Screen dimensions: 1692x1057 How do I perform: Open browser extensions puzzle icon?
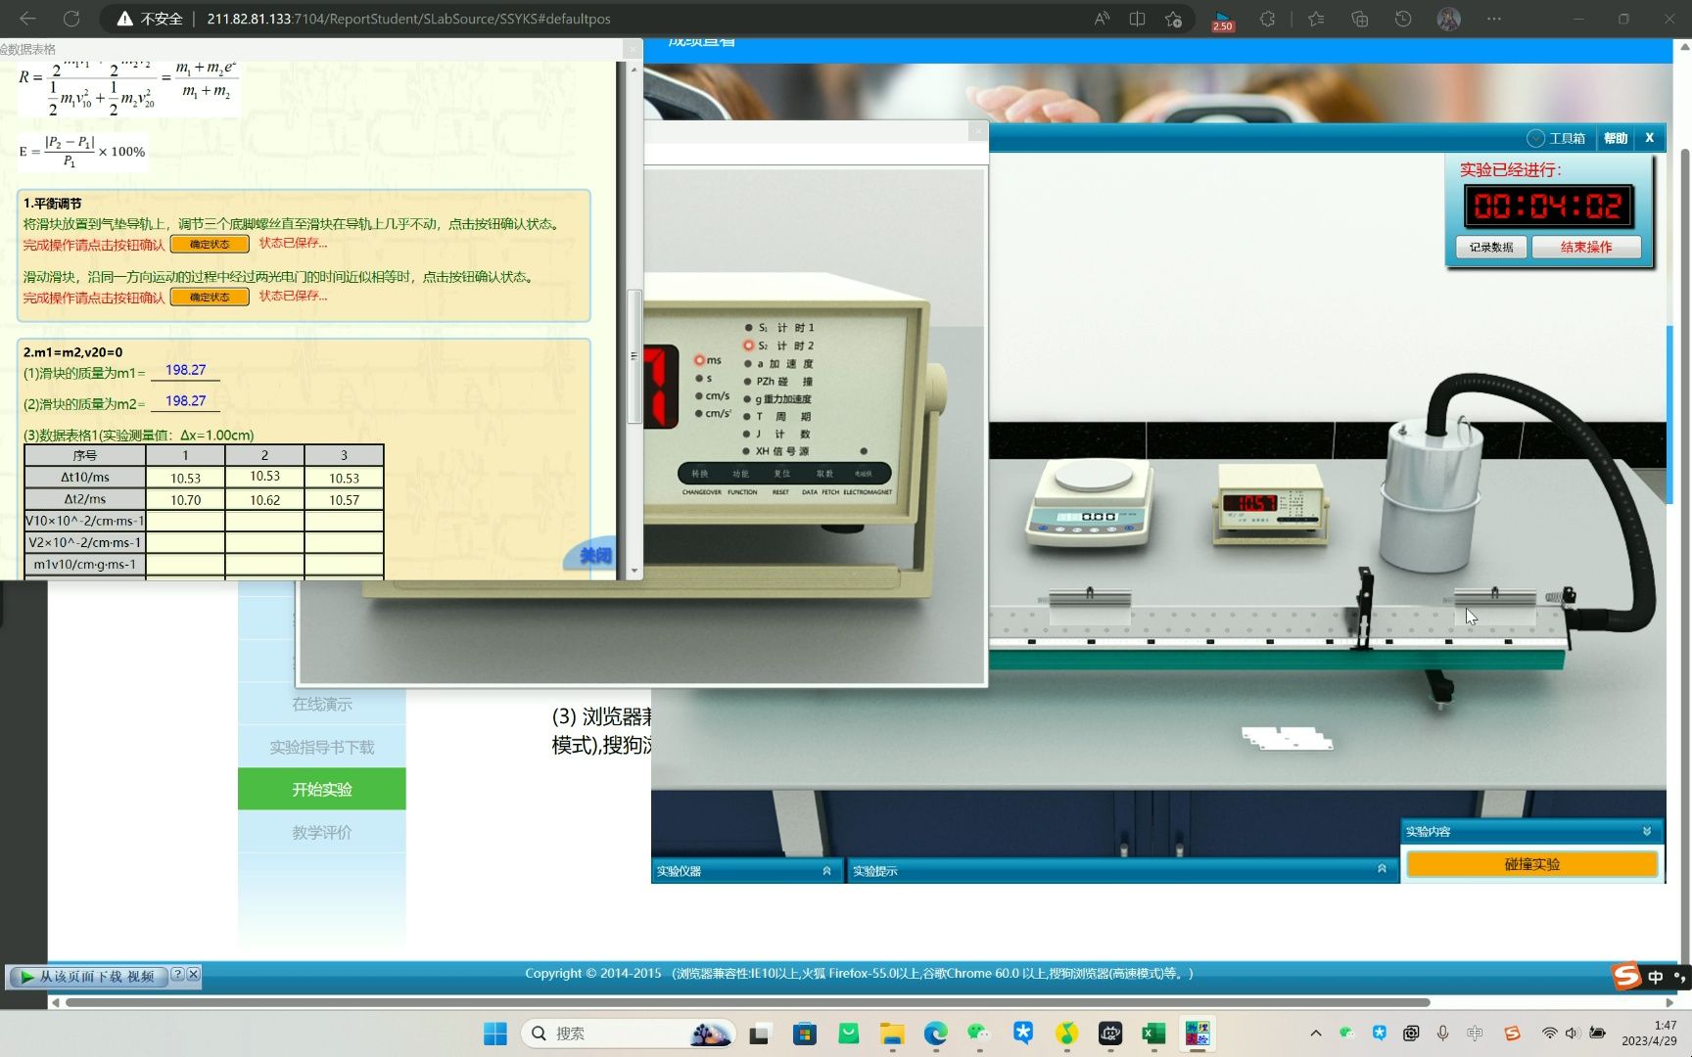(x=1267, y=19)
